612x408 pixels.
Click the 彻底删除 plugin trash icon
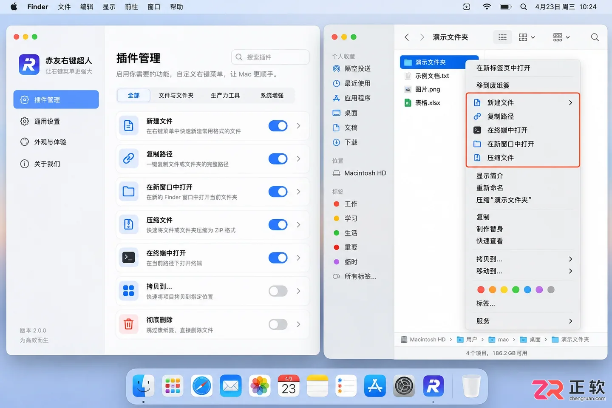click(128, 324)
